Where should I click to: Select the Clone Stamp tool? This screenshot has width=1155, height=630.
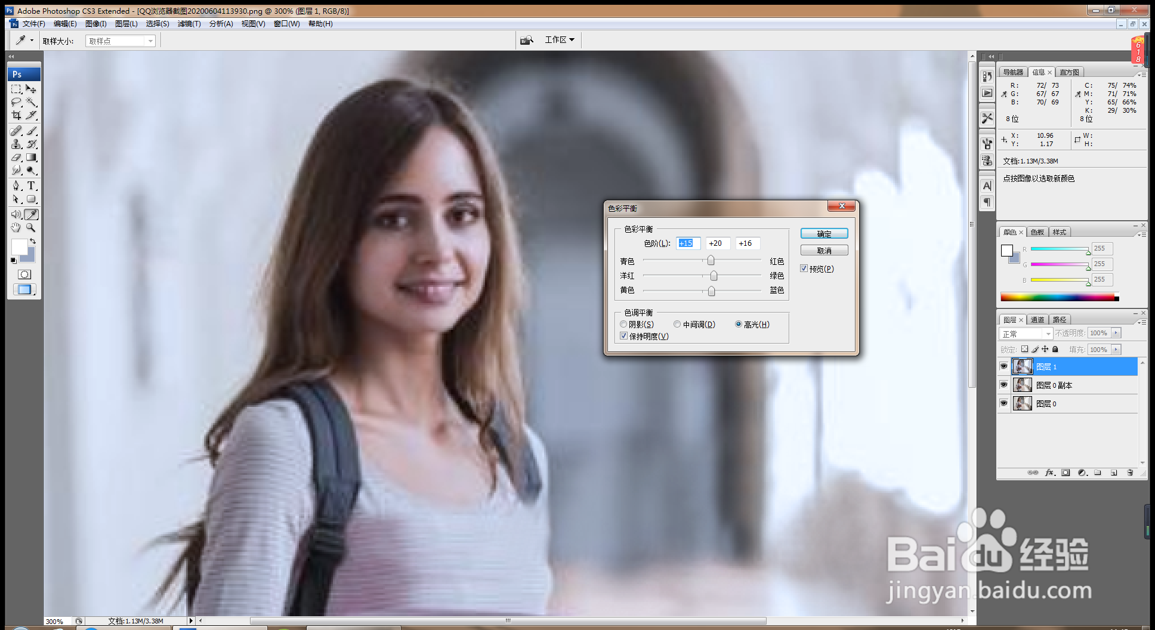[x=16, y=144]
